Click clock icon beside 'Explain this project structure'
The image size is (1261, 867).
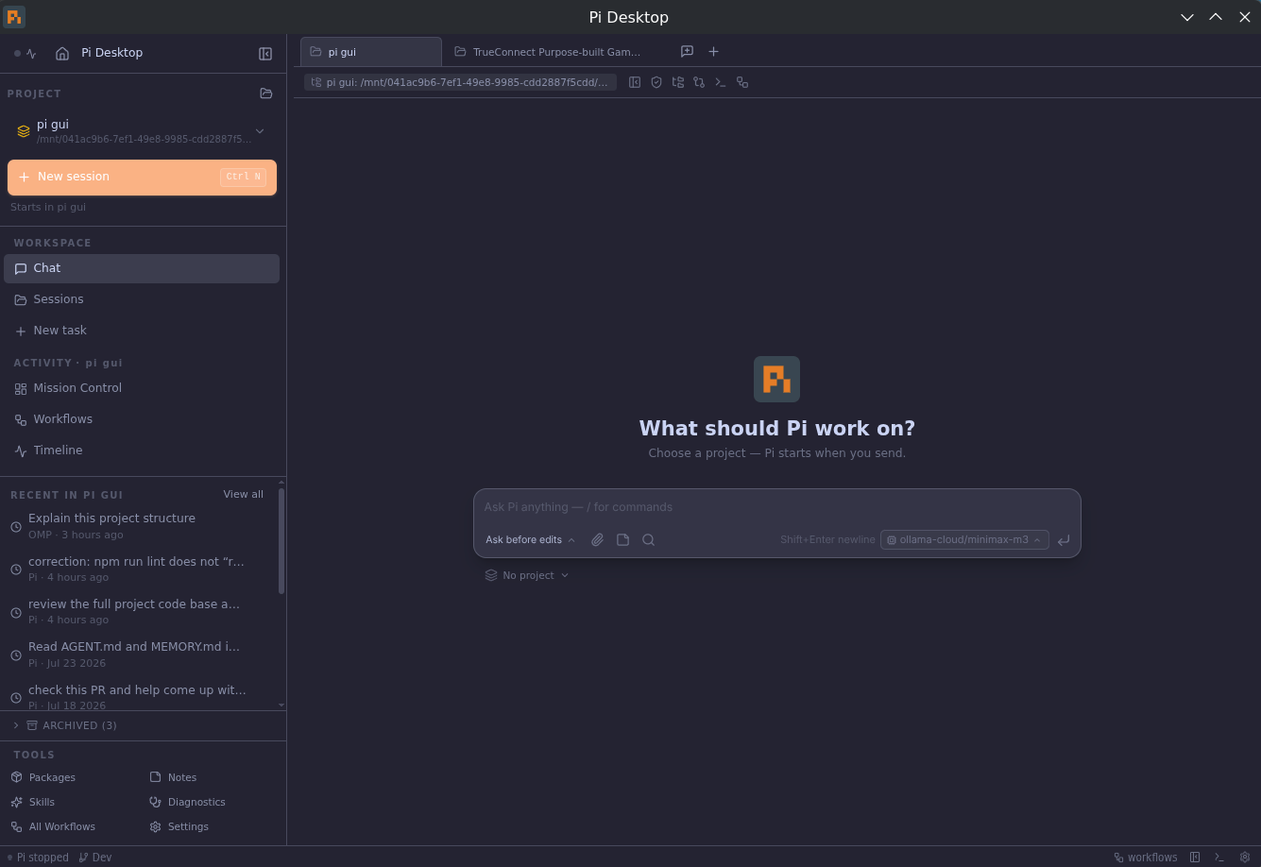coord(16,527)
